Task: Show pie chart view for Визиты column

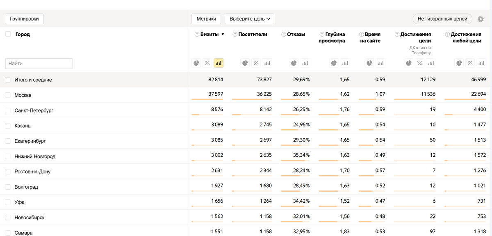Action: coord(196,63)
